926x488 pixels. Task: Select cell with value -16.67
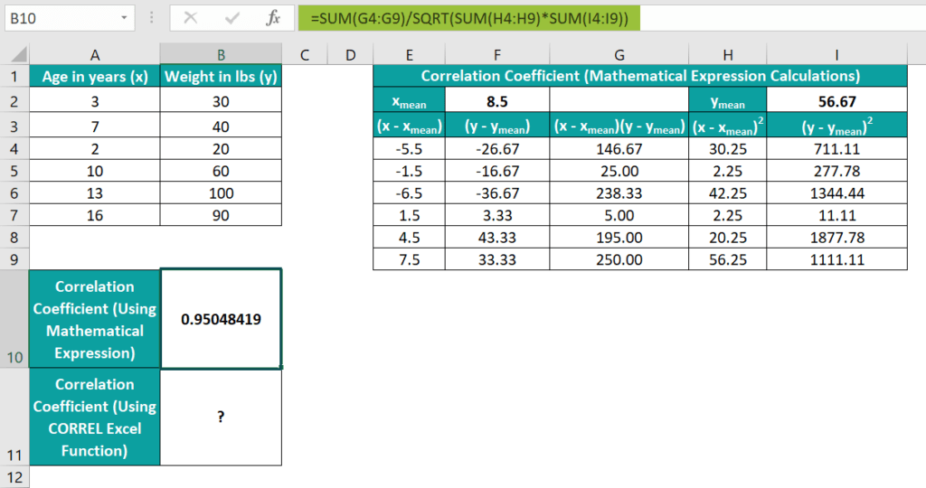496,171
